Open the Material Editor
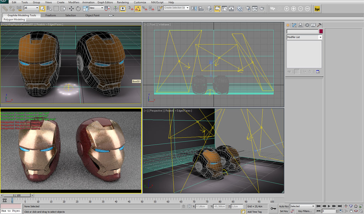This screenshot has height=214, width=364. (x=240, y=9)
